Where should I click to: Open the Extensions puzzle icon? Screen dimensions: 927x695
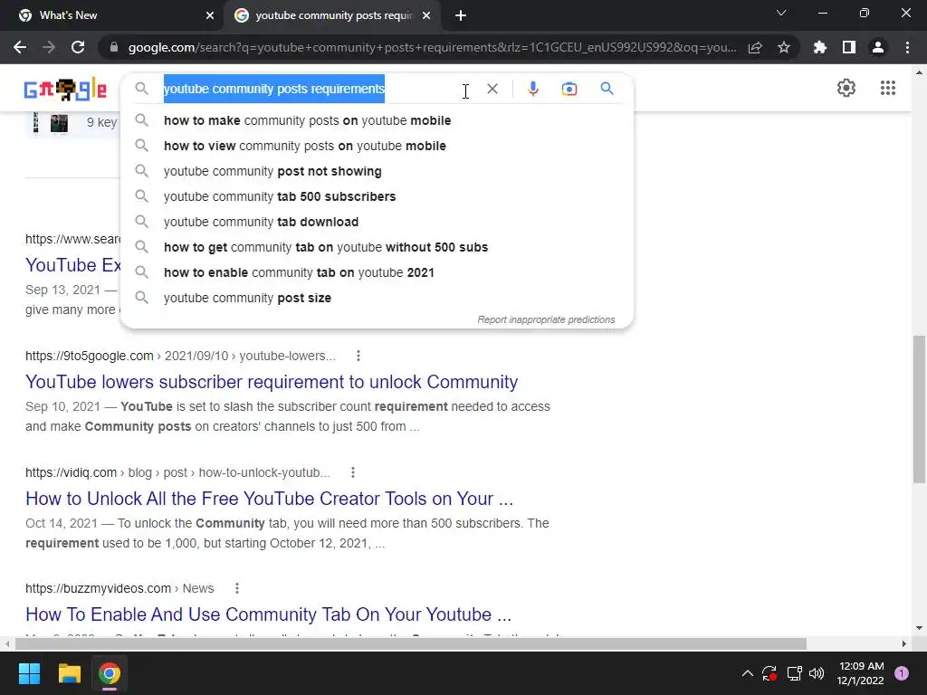pos(820,47)
